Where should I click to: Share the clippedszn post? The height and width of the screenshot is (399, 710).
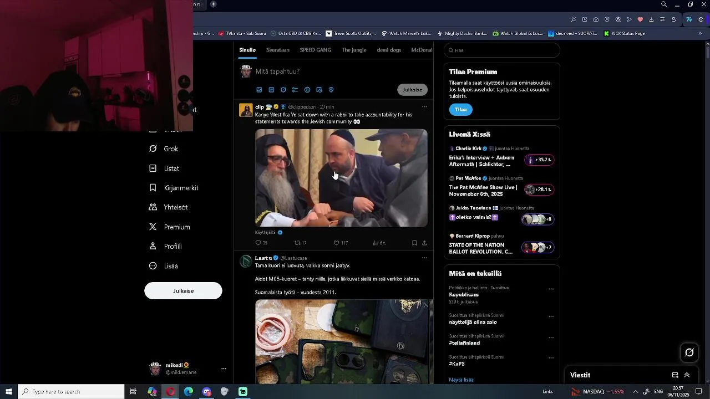[424, 243]
